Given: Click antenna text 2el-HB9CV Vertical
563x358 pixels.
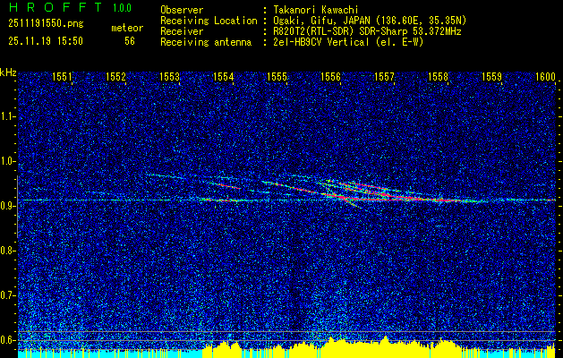Looking at the screenshot, I should 320,42.
